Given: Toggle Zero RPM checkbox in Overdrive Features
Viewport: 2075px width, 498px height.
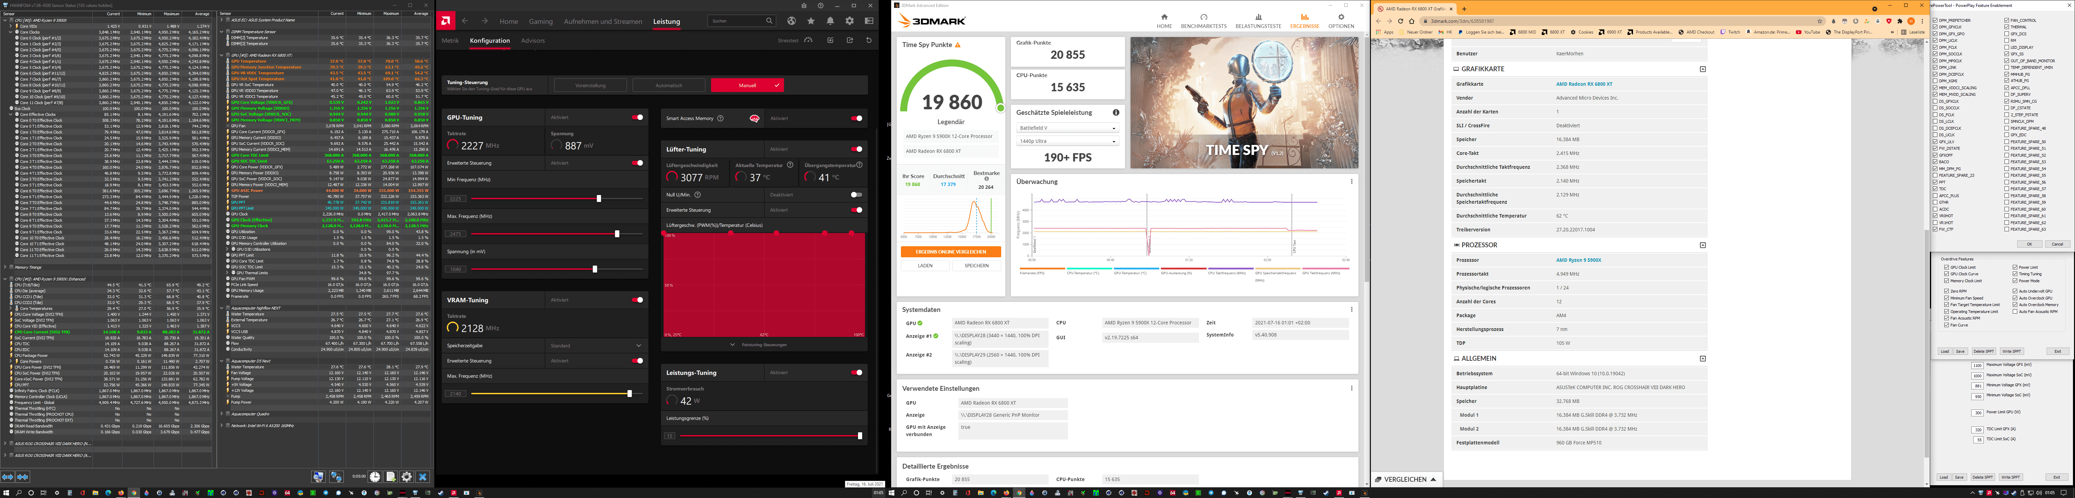Looking at the screenshot, I should tap(1947, 291).
